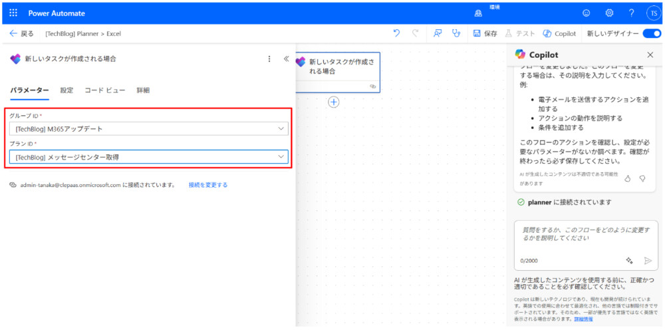Click the connection link icon on trigger card

click(373, 86)
